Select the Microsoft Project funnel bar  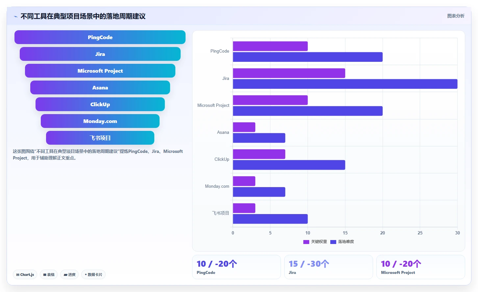[100, 71]
